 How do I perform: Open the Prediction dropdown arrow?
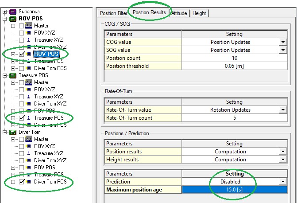[x=283, y=182]
